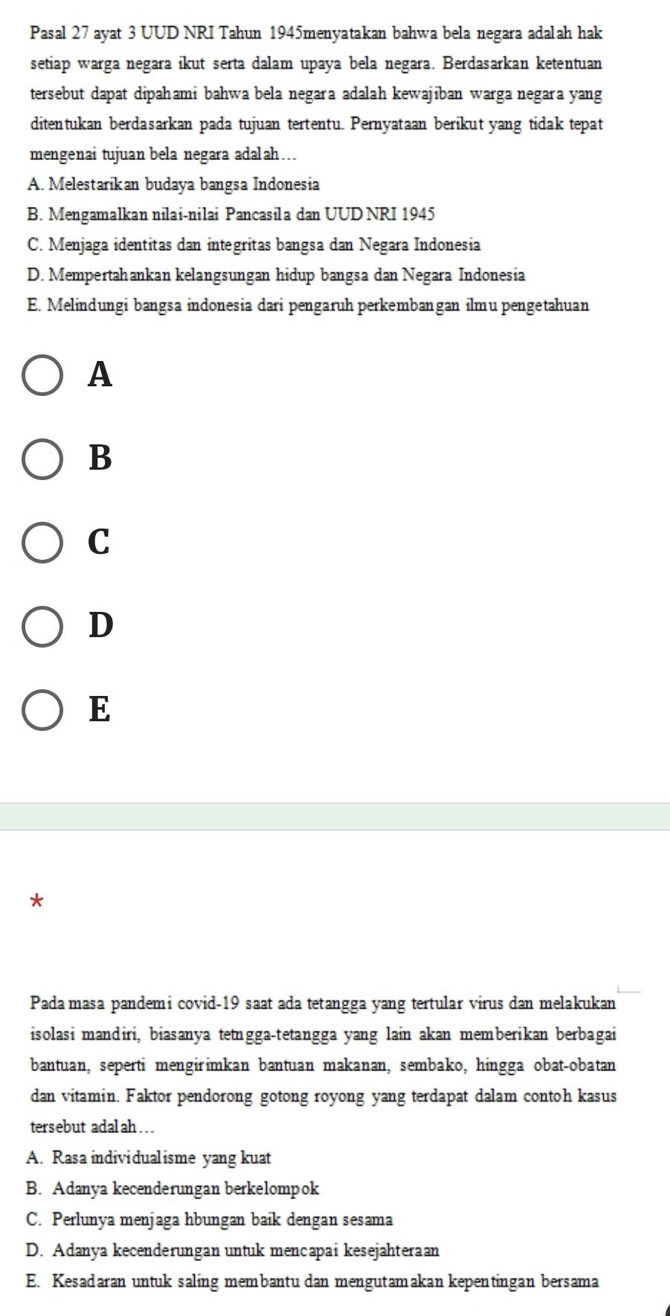Click the bold letter D label

point(101,626)
